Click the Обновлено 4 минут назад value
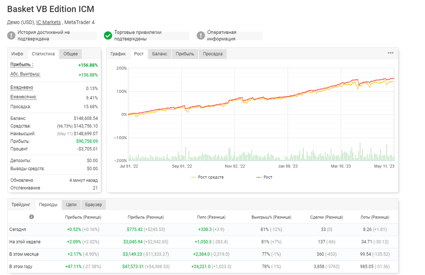425x275 pixels. tap(83, 180)
